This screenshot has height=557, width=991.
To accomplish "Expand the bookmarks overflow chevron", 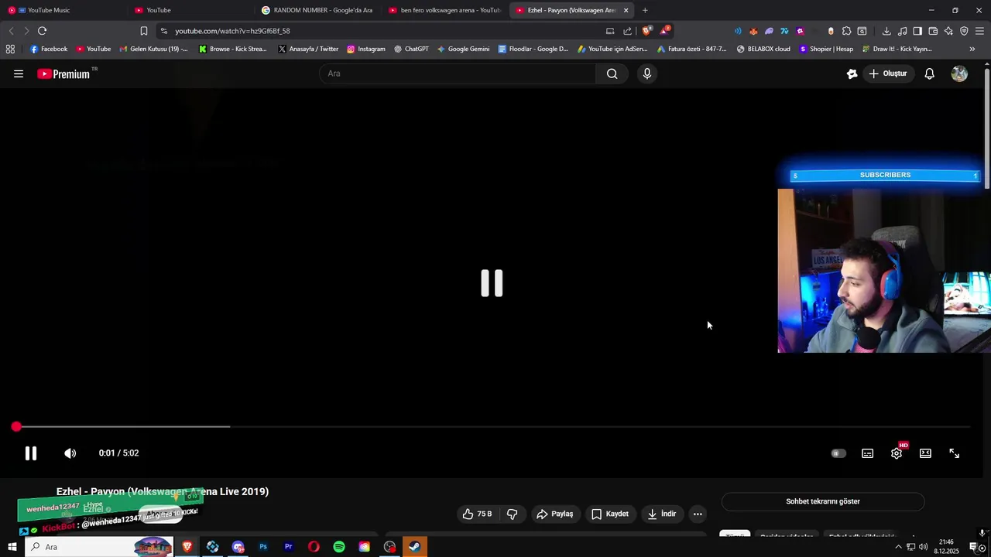I will [972, 49].
